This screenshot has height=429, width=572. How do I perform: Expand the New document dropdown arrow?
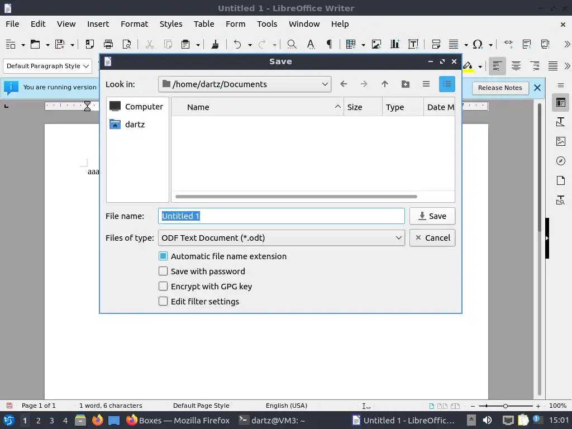(23, 45)
